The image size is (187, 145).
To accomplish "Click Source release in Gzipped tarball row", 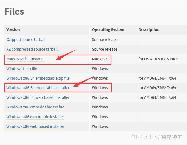I will (104, 40).
